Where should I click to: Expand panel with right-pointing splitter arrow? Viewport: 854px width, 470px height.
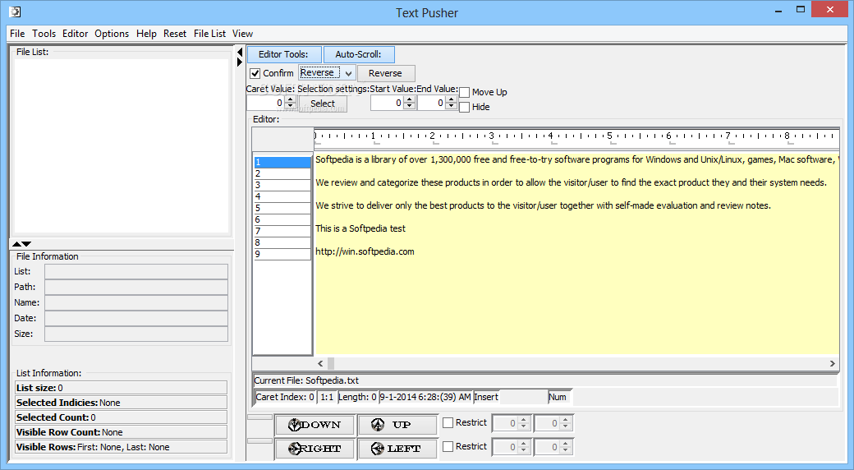[240, 62]
